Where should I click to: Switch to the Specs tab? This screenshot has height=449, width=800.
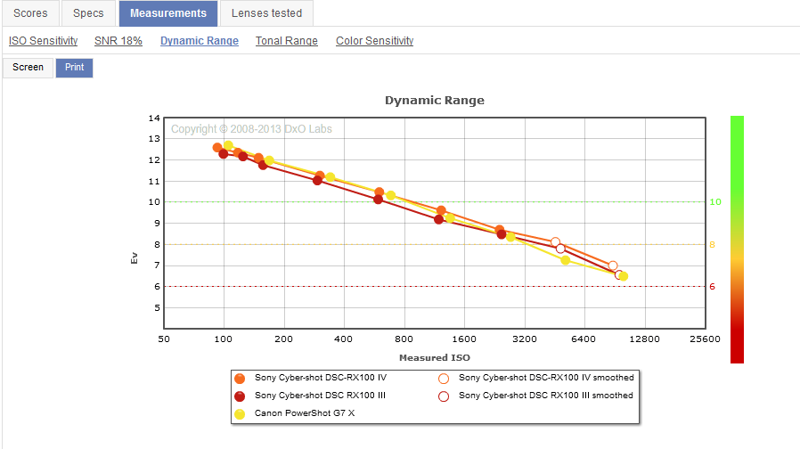point(88,13)
